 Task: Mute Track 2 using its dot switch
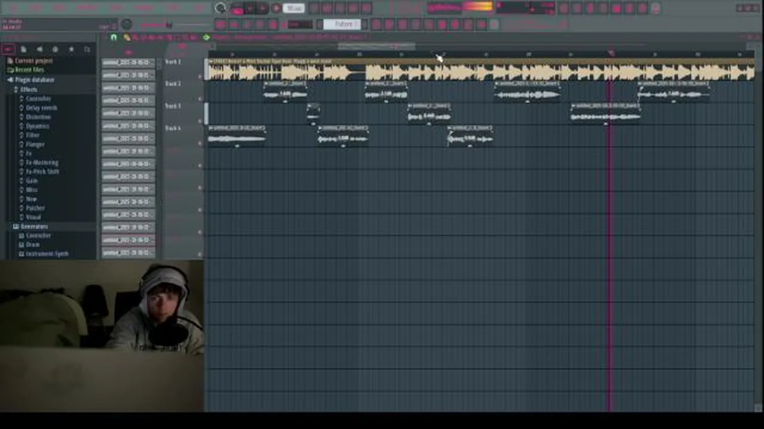coord(201,99)
